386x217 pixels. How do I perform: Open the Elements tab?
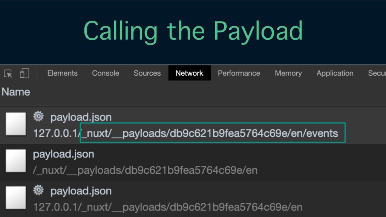62,73
